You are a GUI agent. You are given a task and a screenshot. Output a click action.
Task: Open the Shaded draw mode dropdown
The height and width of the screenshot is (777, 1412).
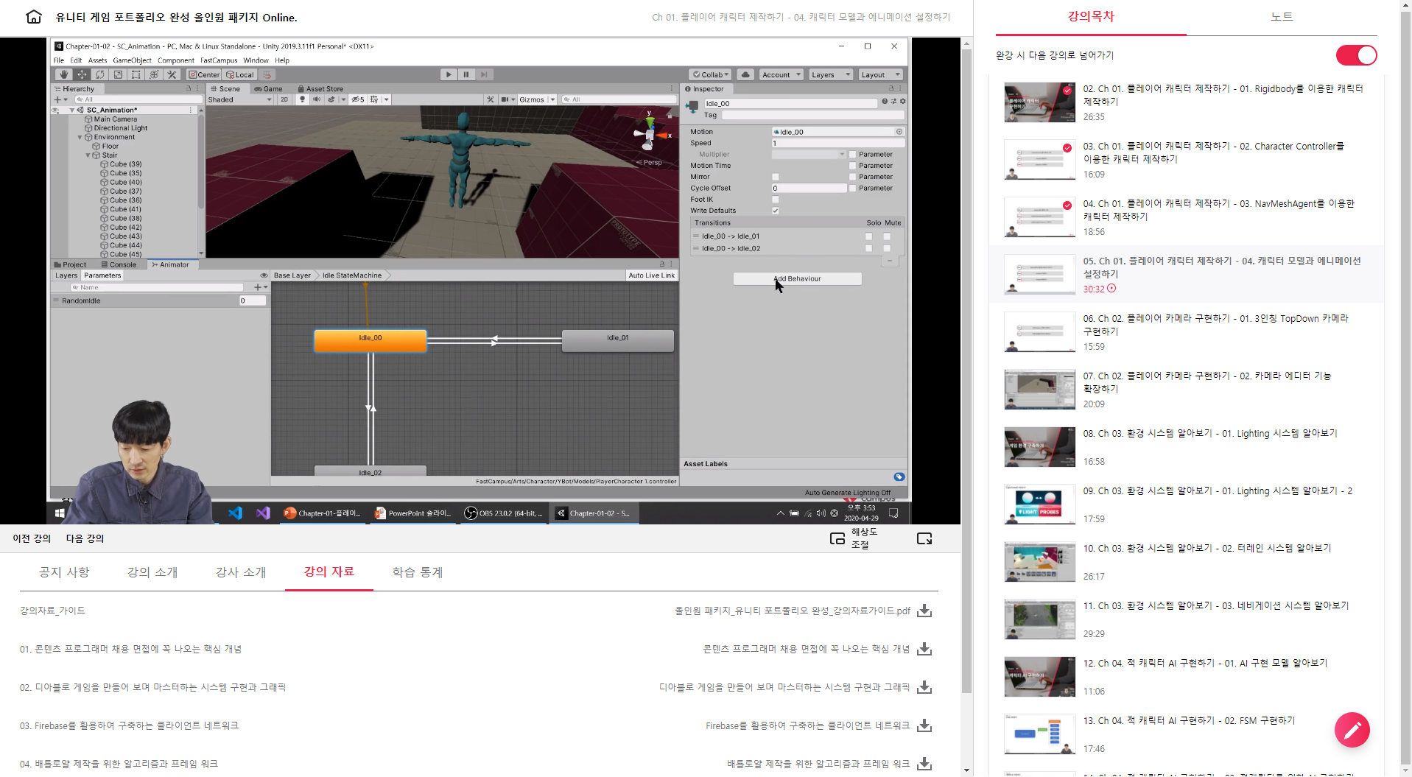[x=239, y=99]
